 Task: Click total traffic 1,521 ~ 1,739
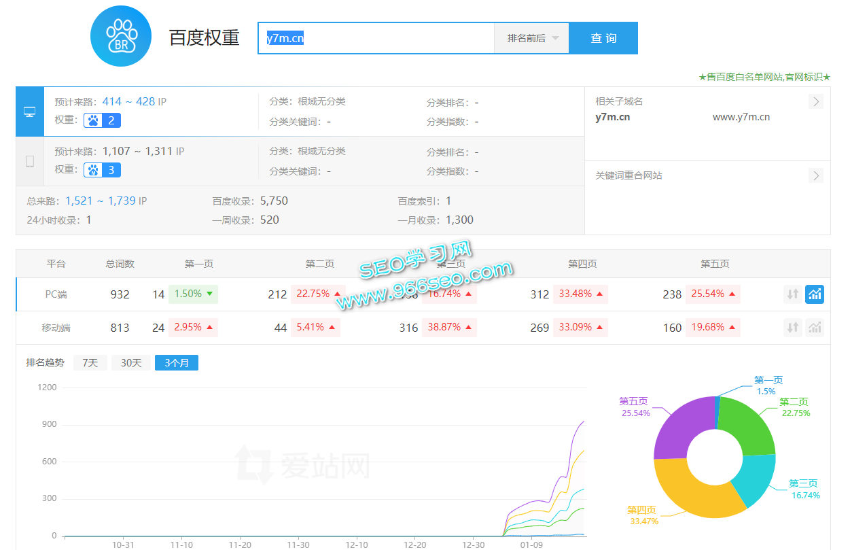point(101,201)
